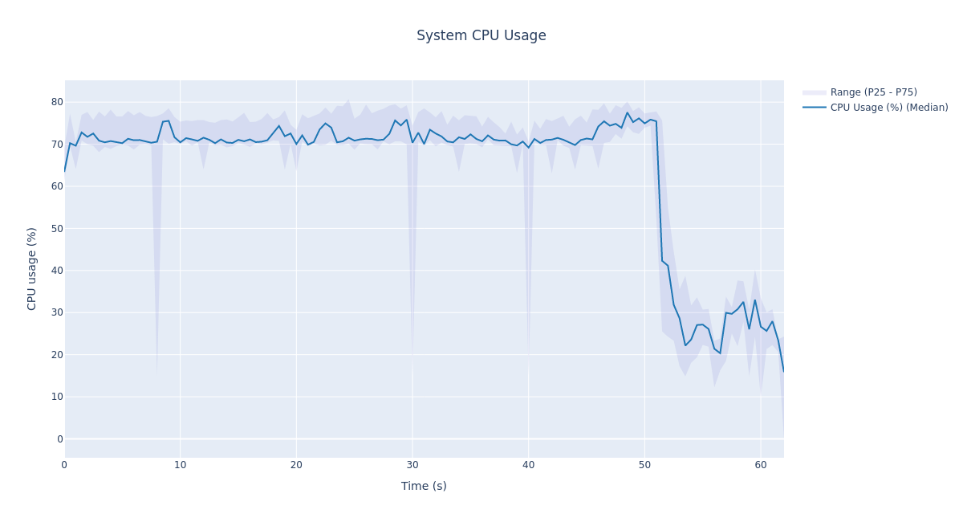Click the Time (s) x-axis title
The height and width of the screenshot is (522, 963).
click(x=424, y=486)
